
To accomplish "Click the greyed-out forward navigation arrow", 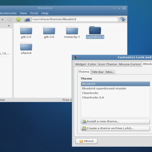I will [x=10, y=19].
